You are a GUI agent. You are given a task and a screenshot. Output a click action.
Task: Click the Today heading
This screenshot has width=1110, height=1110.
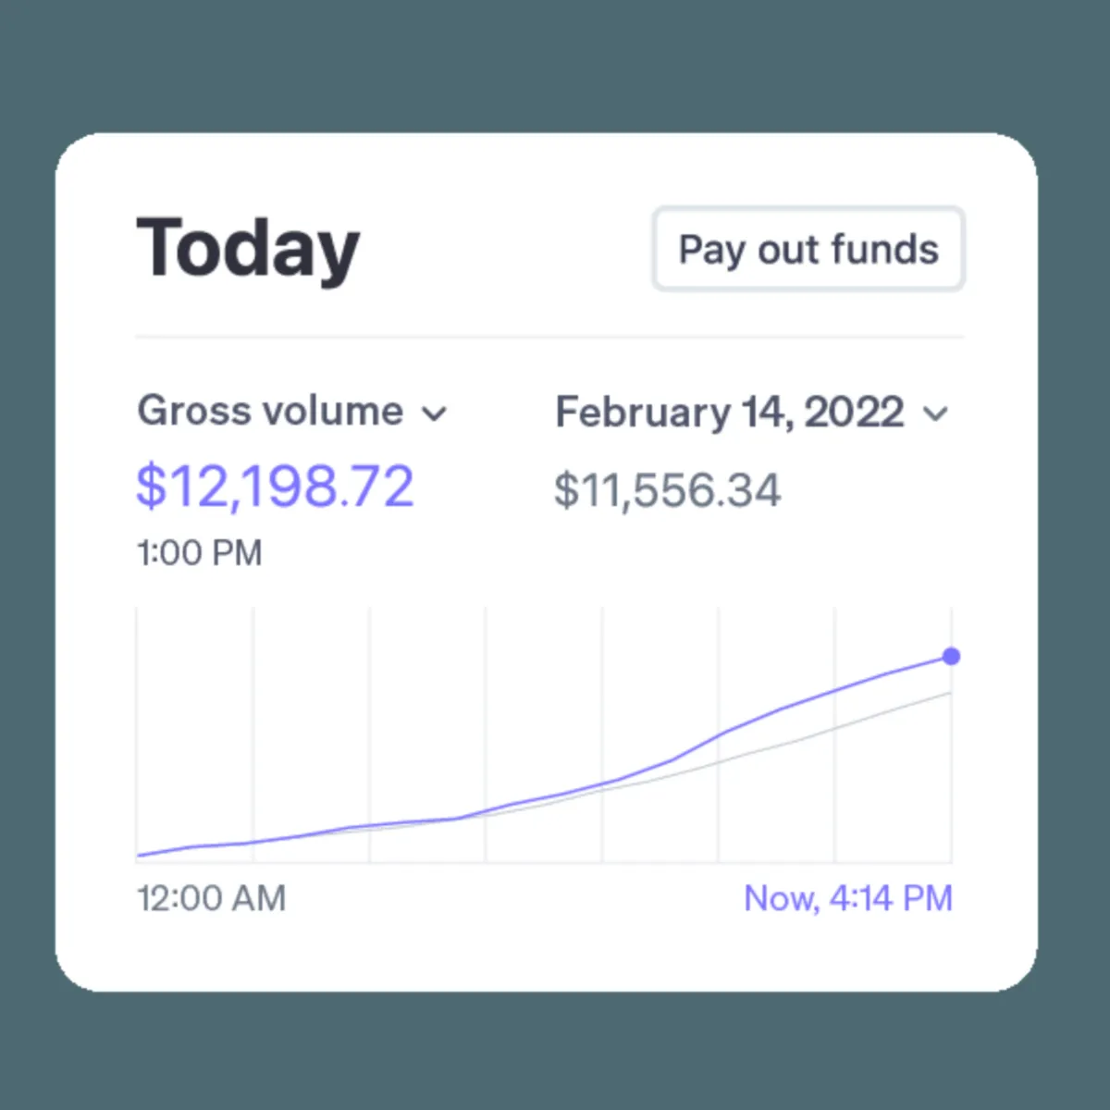(x=248, y=249)
